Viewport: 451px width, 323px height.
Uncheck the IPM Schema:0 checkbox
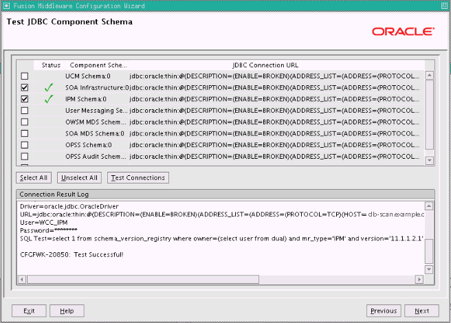tap(25, 99)
